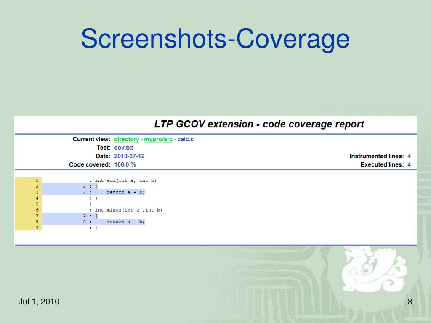Click line number 5 in the gutter

point(37,204)
